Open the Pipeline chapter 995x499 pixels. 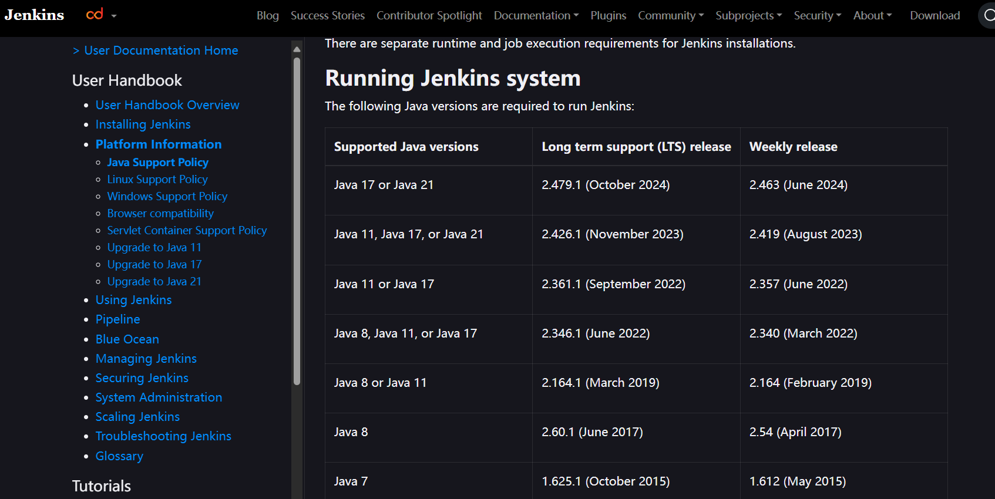[118, 319]
